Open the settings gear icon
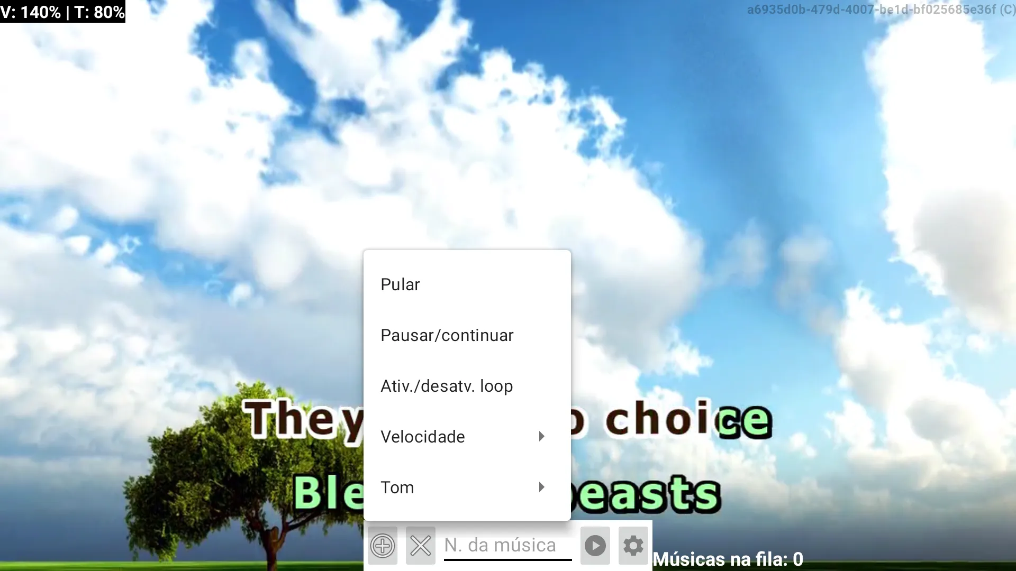This screenshot has height=571, width=1016. [633, 545]
